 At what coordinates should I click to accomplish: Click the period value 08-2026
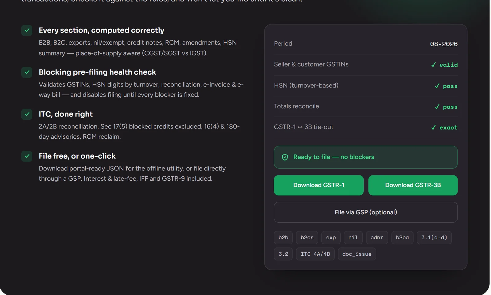tap(444, 44)
